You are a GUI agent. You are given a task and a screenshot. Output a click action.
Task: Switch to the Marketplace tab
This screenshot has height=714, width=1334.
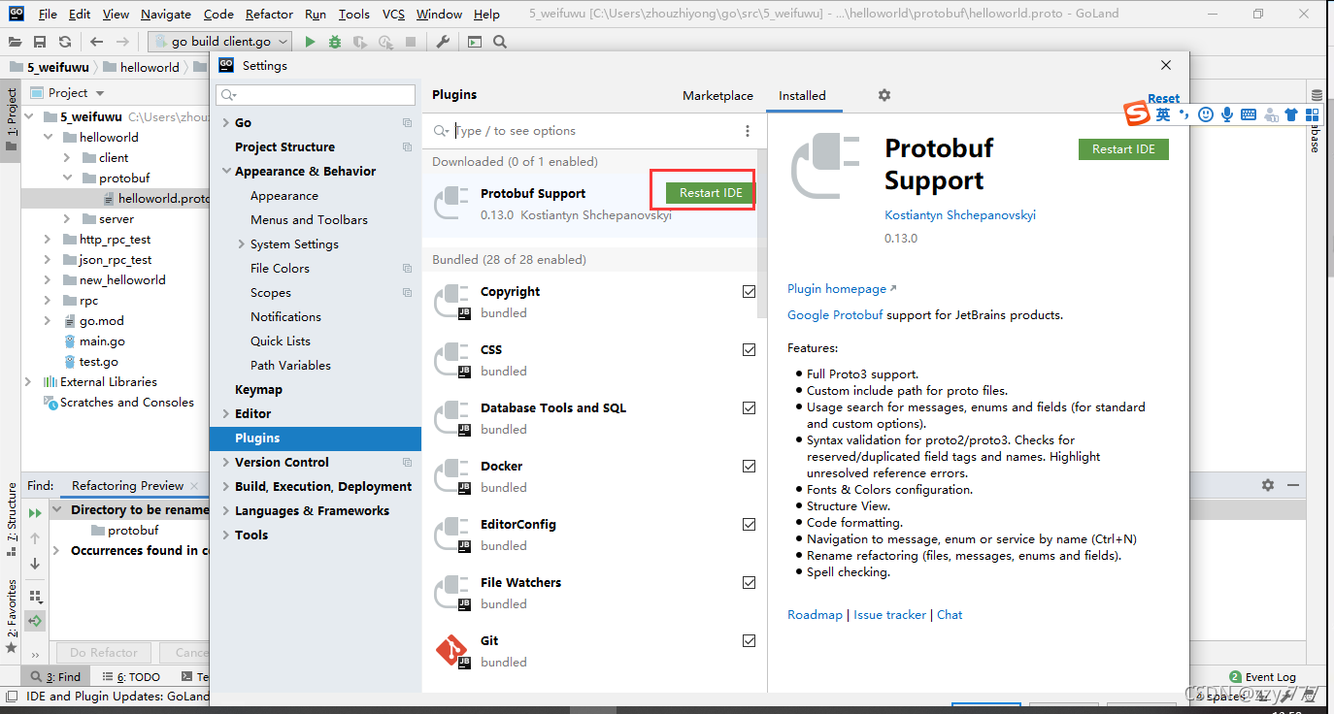(x=717, y=96)
